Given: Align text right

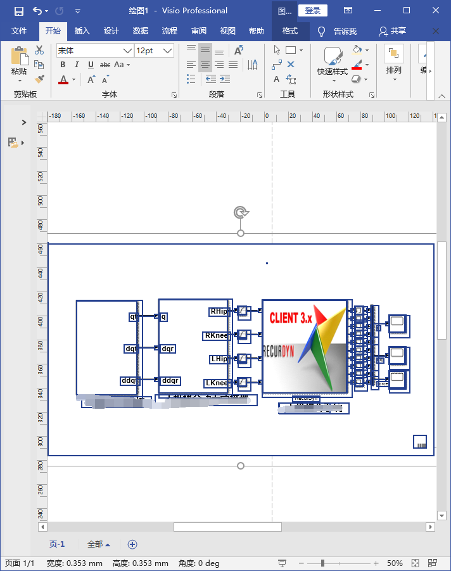Looking at the screenshot, I should [x=219, y=65].
